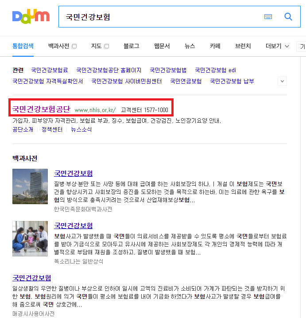Switch to the 블로그 tab

pos(132,46)
